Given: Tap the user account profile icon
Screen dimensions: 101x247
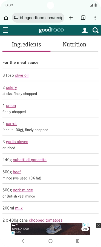Looking at the screenshot, I should tap(85, 30).
